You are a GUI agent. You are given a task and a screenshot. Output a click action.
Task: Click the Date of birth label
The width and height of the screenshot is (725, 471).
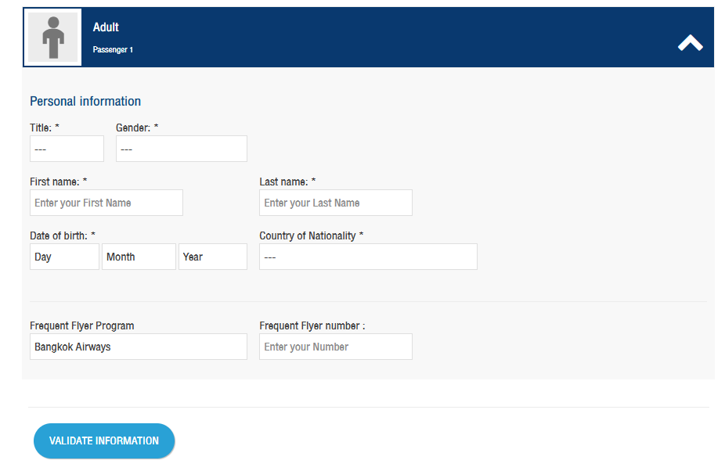(x=63, y=235)
